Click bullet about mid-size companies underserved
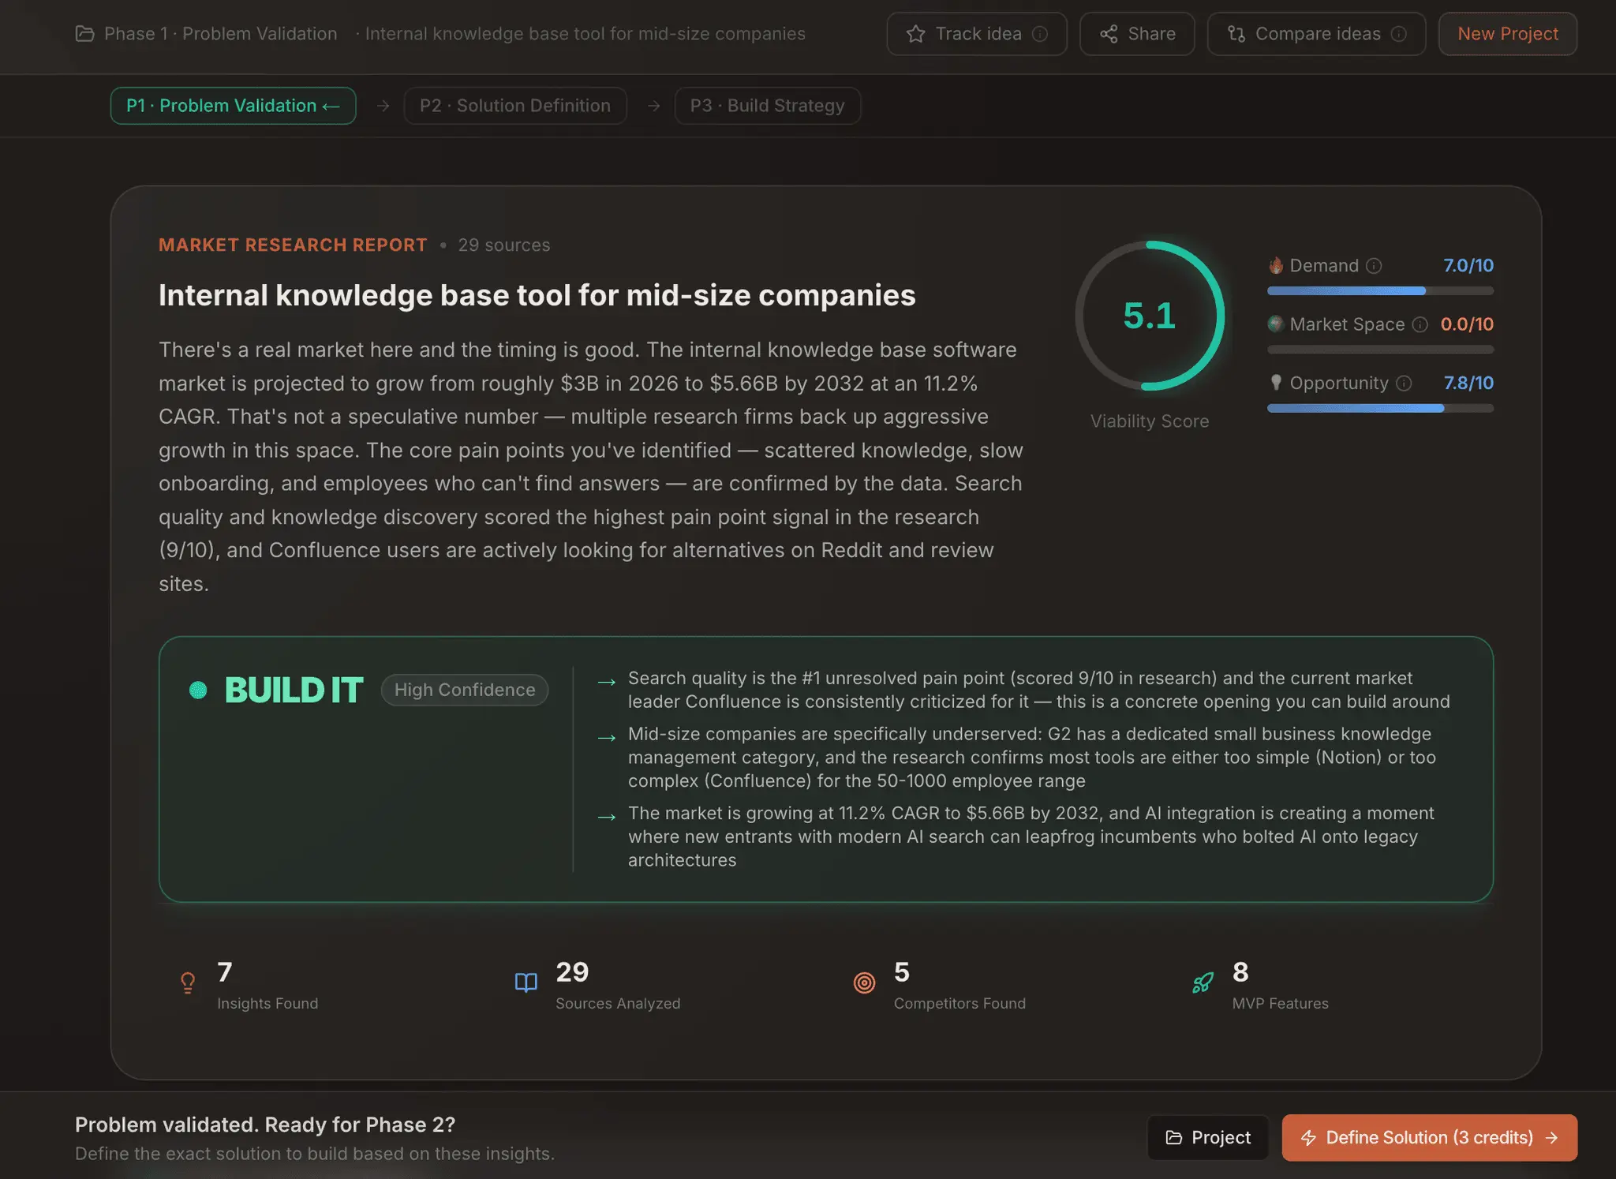1616x1179 pixels. 1032,757
